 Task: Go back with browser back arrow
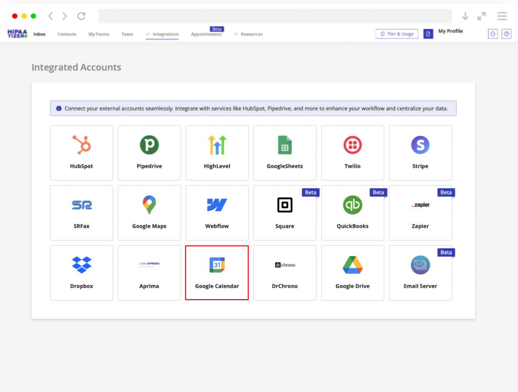click(x=51, y=16)
